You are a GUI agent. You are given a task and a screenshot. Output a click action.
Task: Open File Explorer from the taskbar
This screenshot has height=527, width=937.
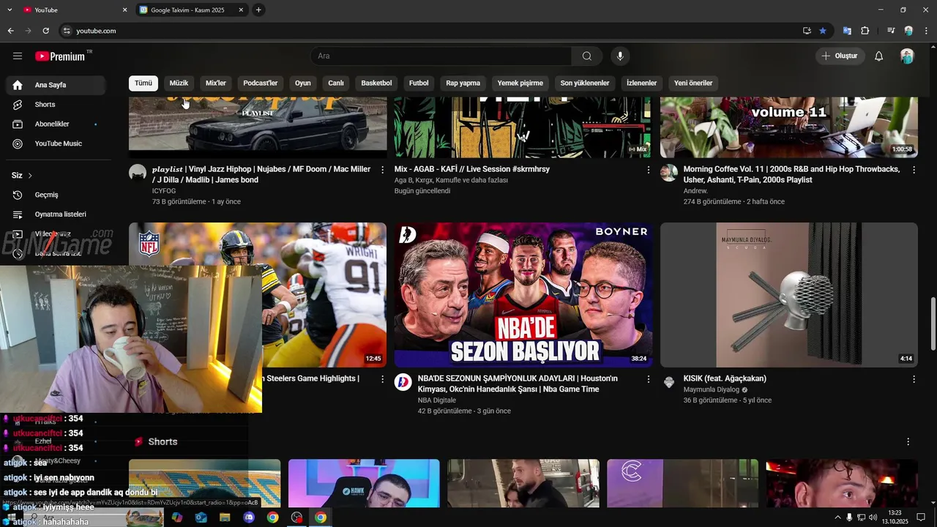click(225, 517)
